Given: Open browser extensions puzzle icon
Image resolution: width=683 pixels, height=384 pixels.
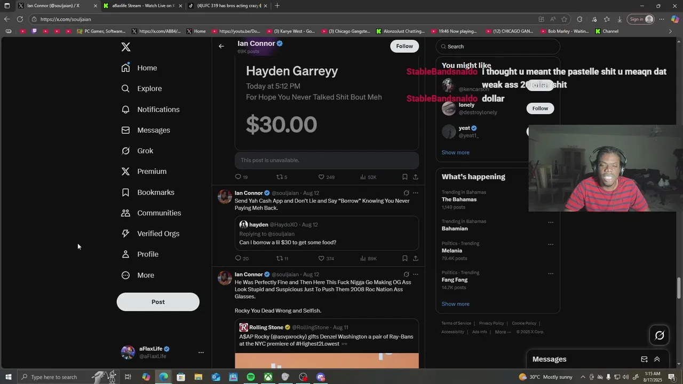Looking at the screenshot, I should 579,19.
